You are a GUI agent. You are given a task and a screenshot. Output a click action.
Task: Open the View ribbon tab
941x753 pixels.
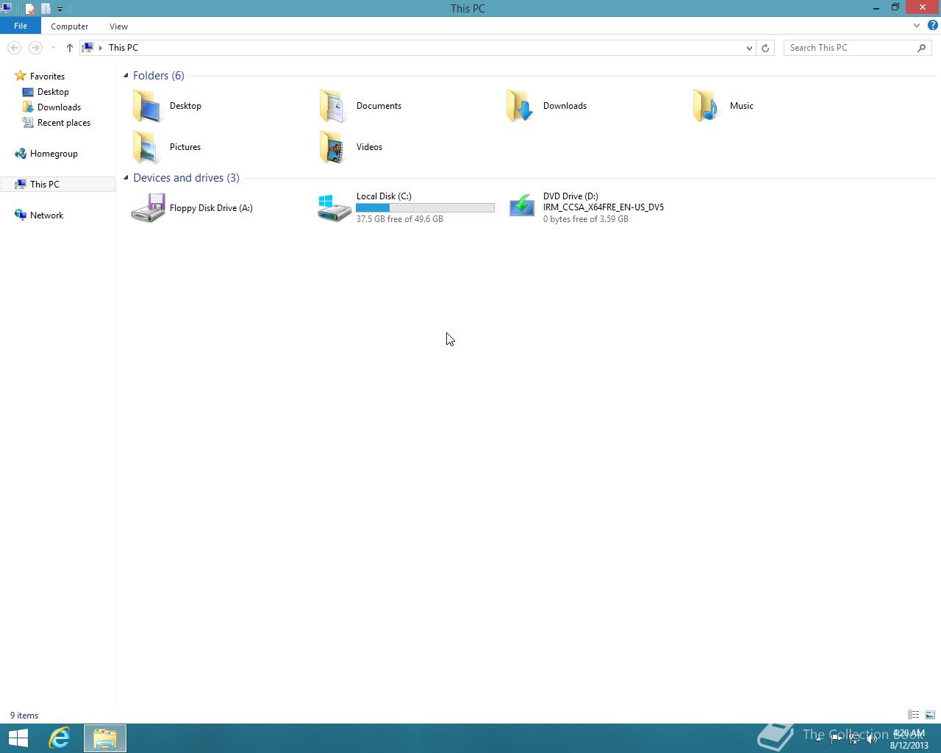pos(118,26)
